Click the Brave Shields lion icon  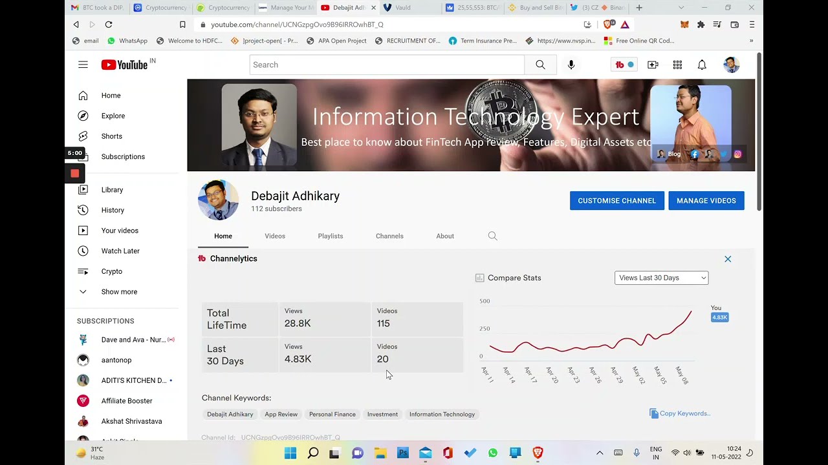(608, 25)
